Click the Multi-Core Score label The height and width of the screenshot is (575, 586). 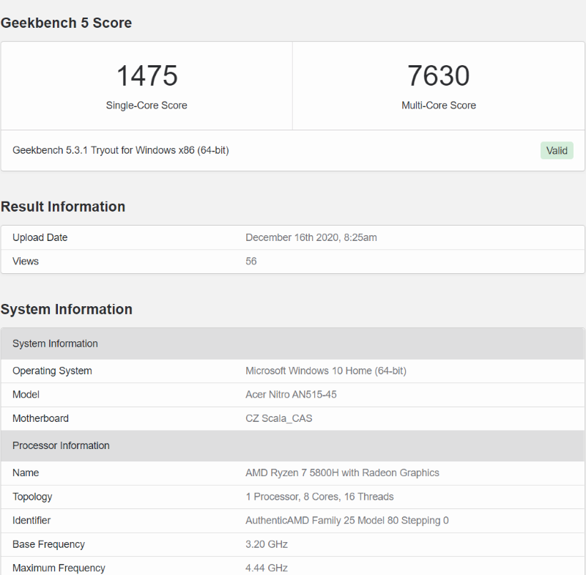[439, 105]
